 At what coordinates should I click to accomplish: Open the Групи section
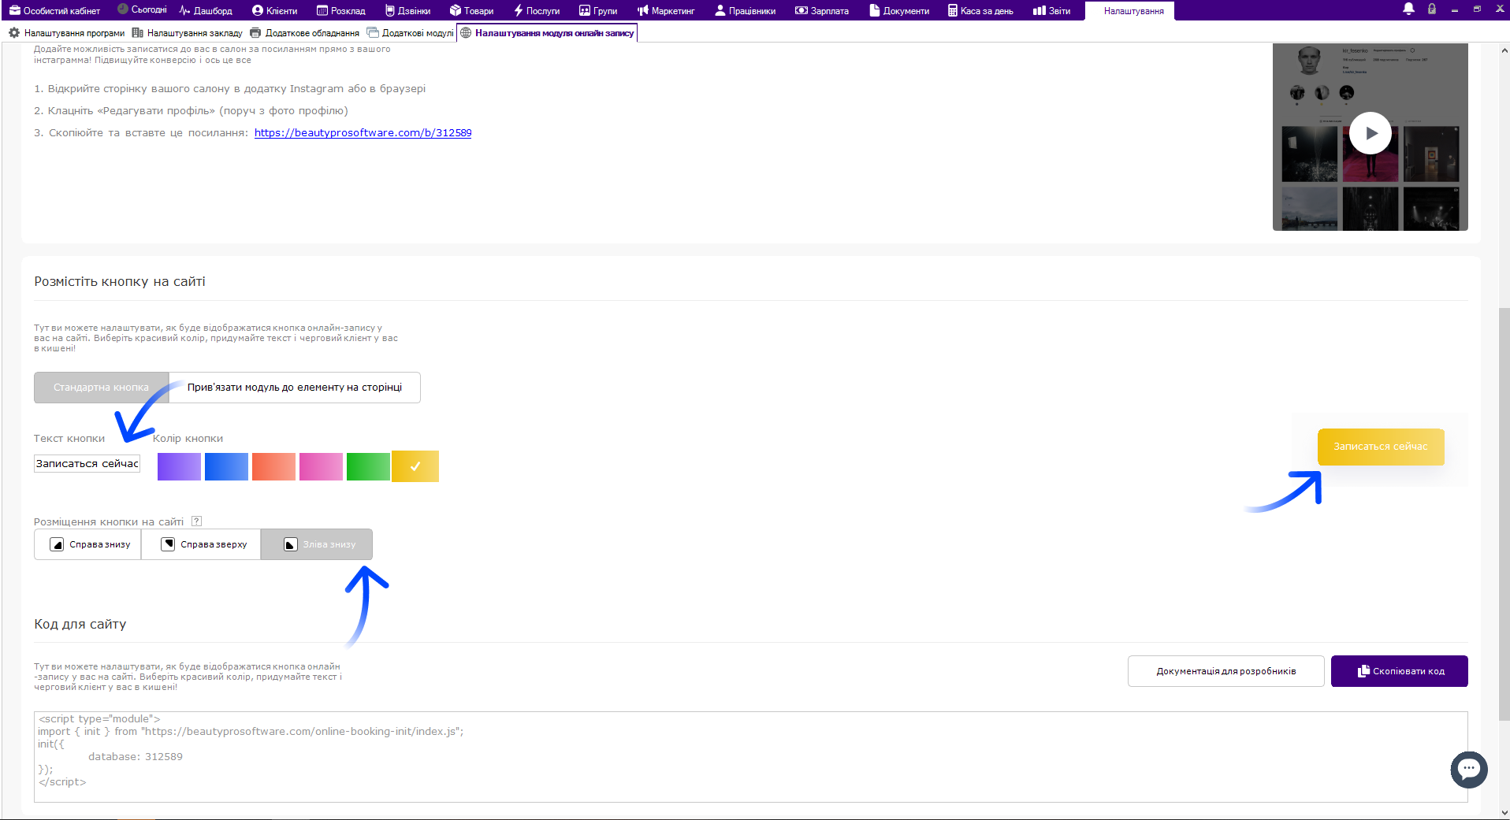pos(598,10)
